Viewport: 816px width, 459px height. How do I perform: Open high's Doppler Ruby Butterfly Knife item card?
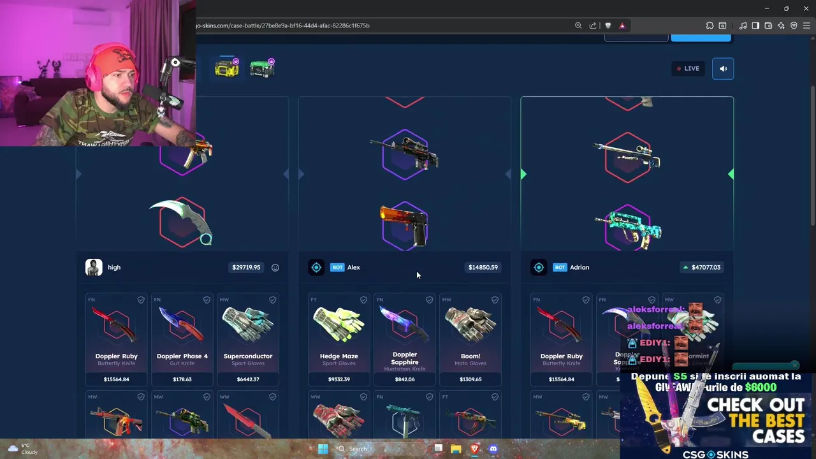pos(117,339)
